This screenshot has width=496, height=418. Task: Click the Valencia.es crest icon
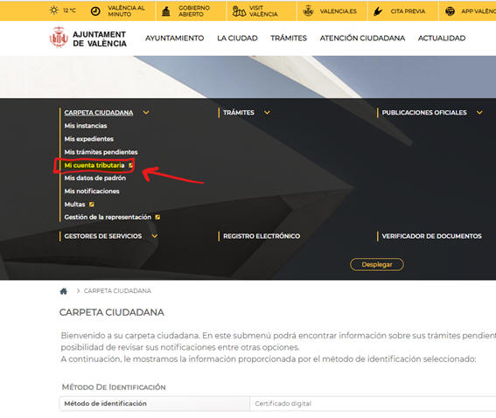[308, 11]
